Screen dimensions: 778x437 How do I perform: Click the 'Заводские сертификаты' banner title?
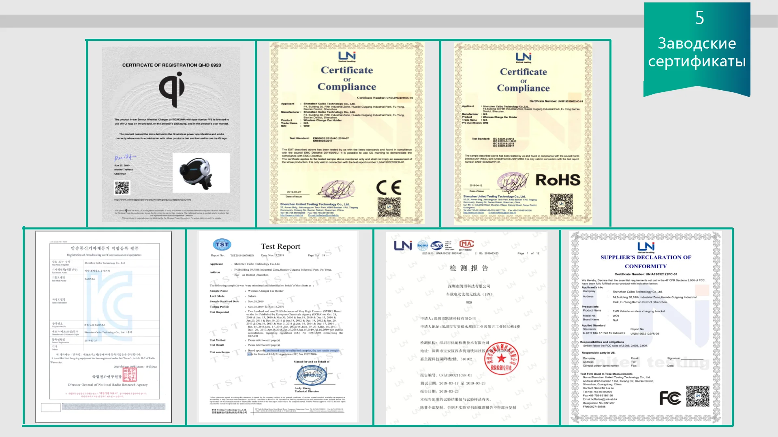[697, 52]
